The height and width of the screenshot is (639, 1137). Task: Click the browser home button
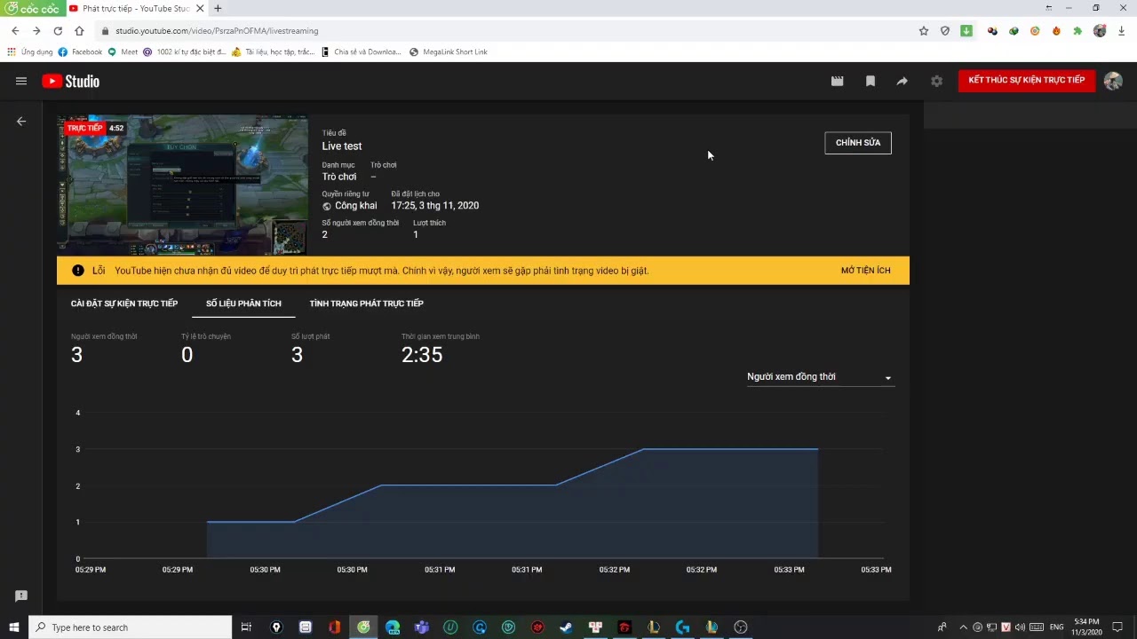(x=79, y=31)
